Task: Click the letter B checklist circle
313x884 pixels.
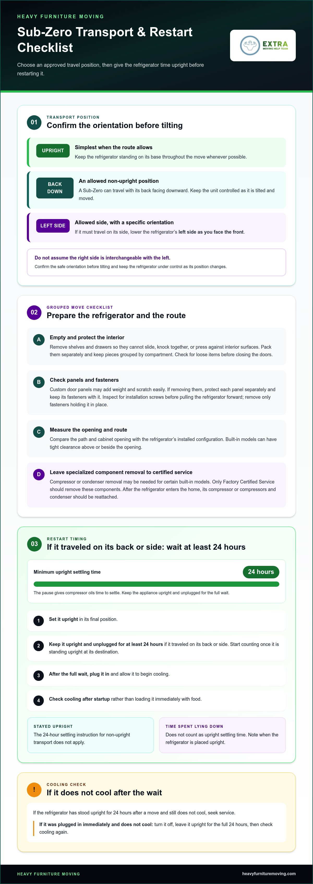Action: tap(39, 382)
